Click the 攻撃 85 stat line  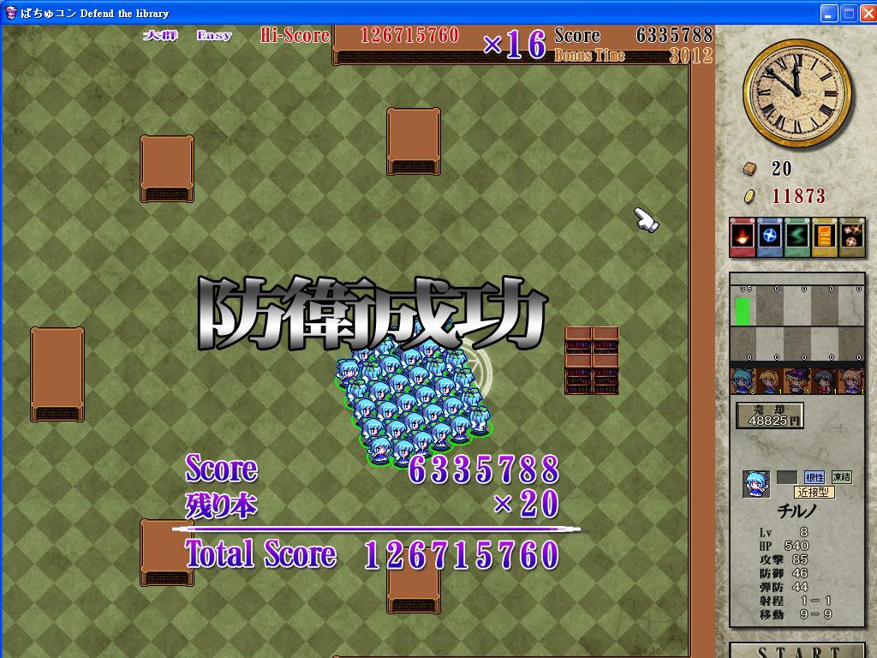point(784,559)
